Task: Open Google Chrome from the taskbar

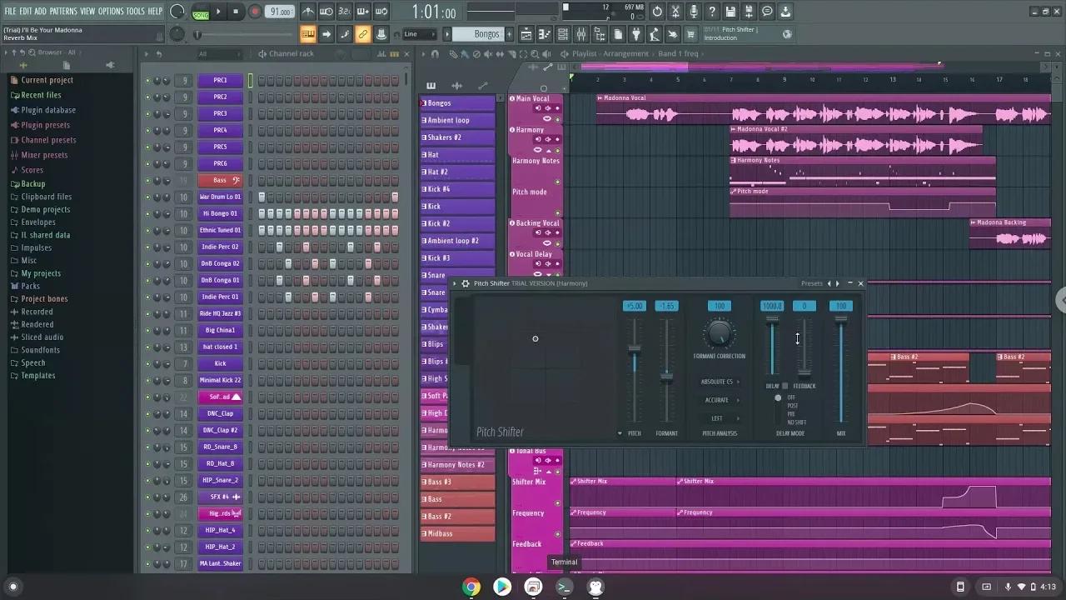Action: 471,587
